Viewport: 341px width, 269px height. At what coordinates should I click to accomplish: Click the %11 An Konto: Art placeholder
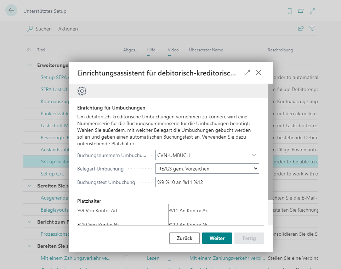pos(189,211)
